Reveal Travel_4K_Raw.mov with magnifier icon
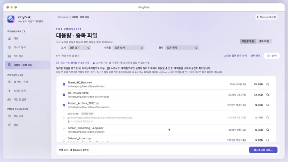This screenshot has width=288, height=162. [267, 84]
